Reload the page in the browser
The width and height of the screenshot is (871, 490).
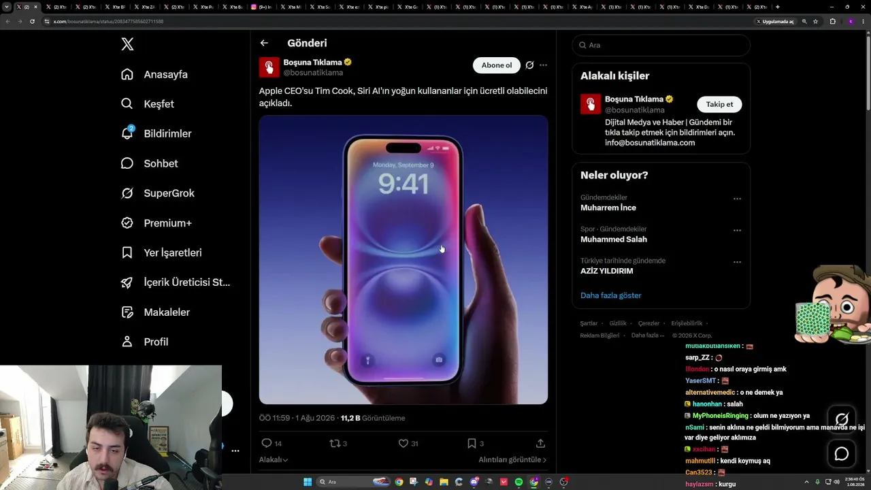pos(32,21)
